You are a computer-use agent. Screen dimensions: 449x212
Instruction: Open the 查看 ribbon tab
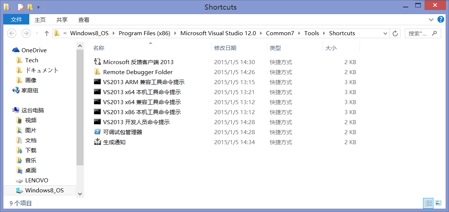point(84,20)
